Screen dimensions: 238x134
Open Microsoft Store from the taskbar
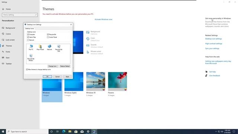coord(76,131)
